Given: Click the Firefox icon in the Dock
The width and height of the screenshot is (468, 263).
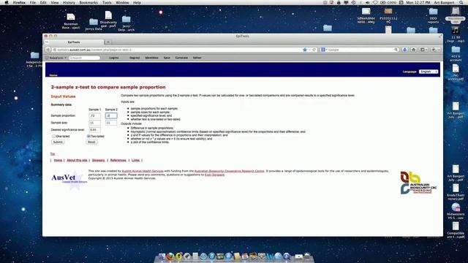Looking at the screenshot, I should tap(170, 256).
